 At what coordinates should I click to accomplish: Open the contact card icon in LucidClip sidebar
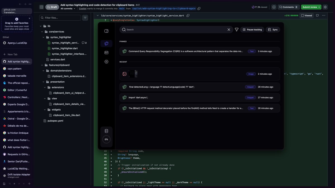tap(106, 53)
